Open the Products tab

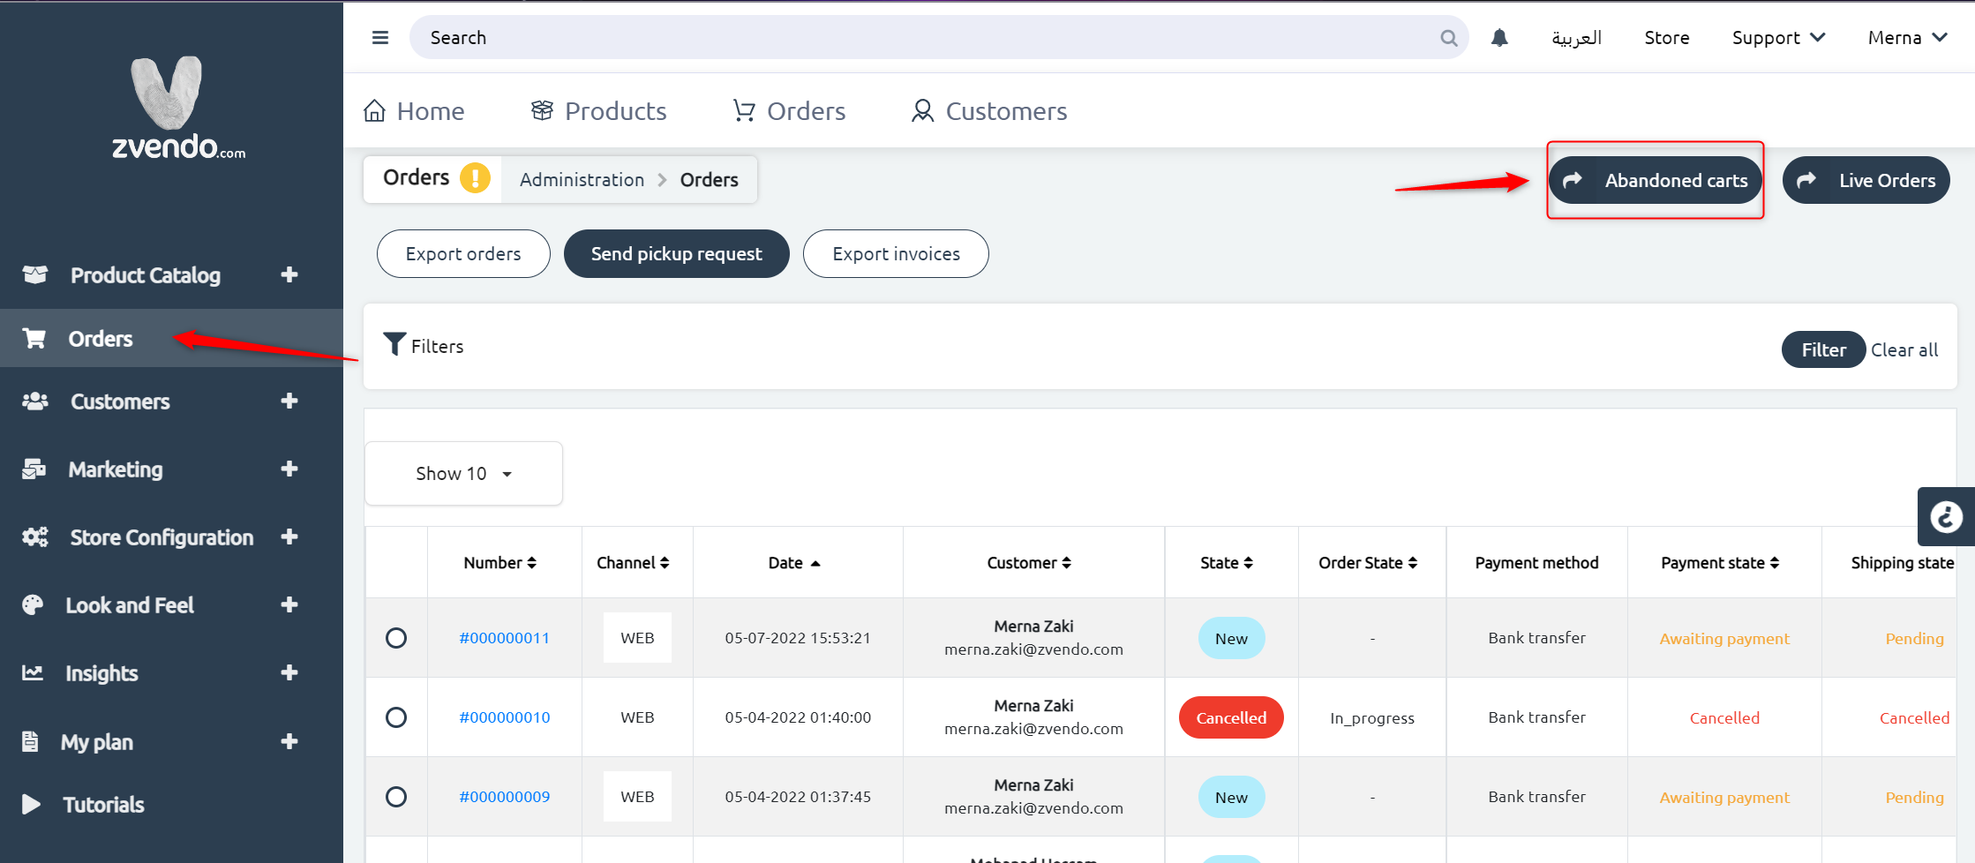click(x=598, y=111)
